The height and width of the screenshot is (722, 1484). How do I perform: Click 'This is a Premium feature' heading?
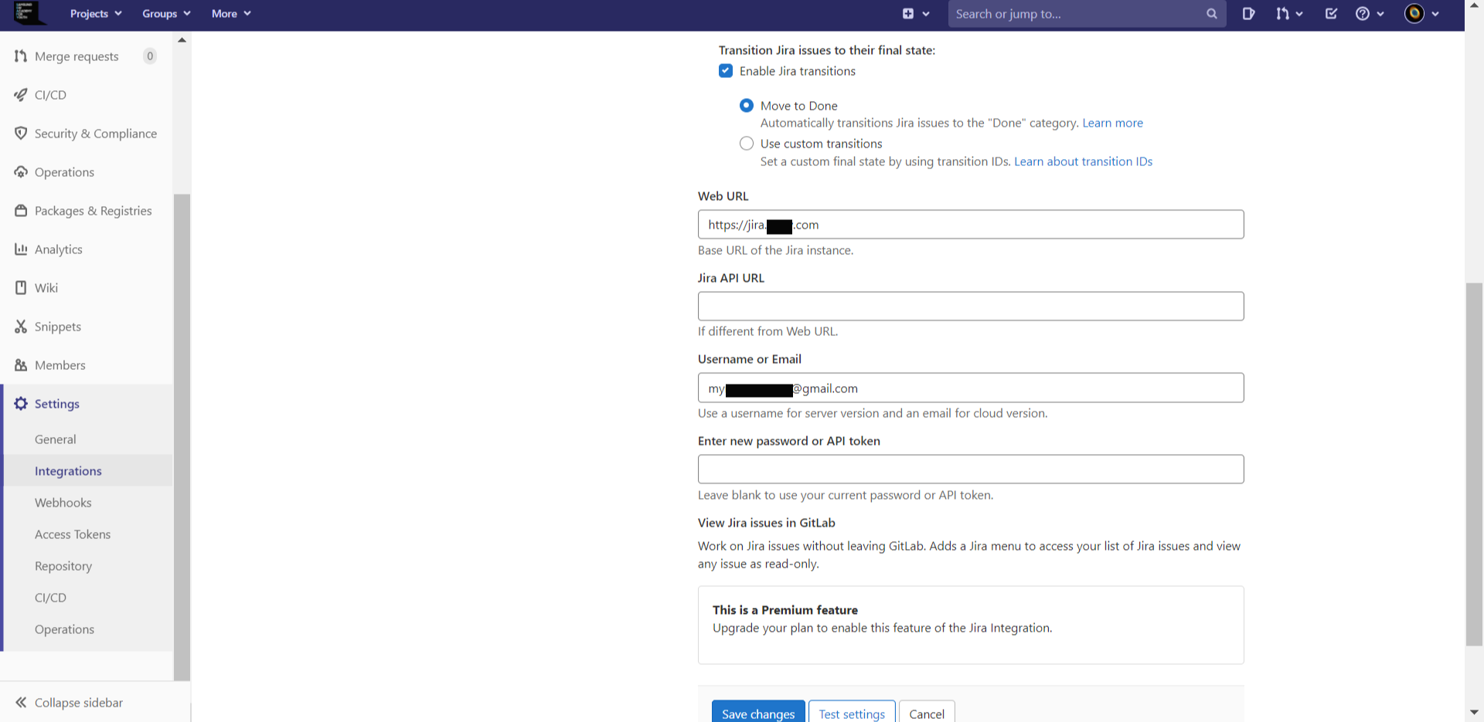785,610
